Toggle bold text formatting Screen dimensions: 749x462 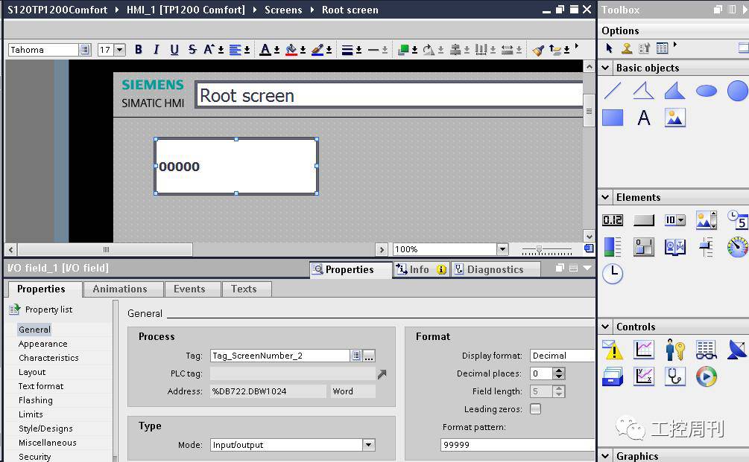tap(139, 50)
